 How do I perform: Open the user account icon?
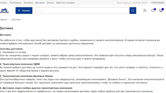145,11
